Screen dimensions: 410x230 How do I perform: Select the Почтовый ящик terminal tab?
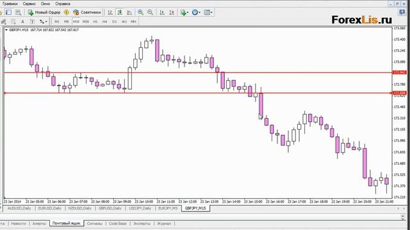67,224
